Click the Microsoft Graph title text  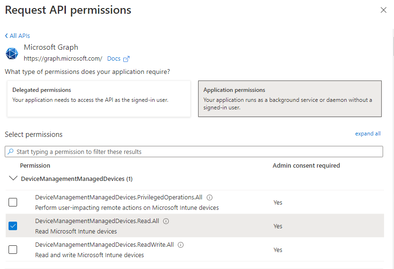point(51,47)
